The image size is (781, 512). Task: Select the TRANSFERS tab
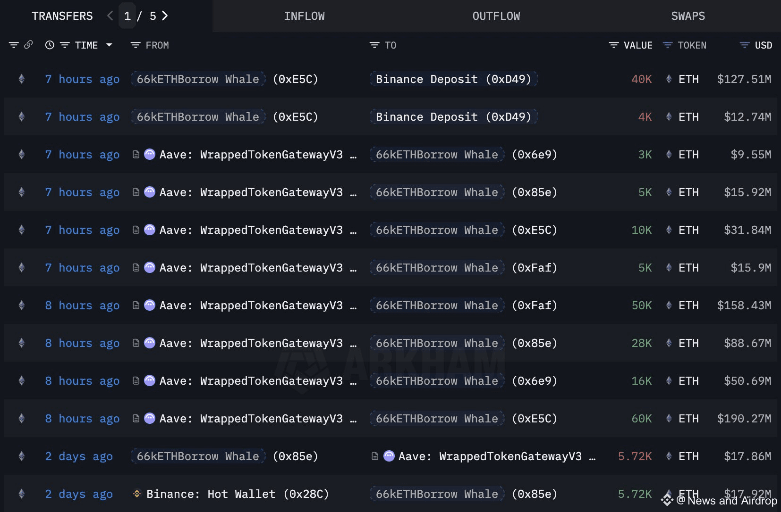(x=62, y=16)
